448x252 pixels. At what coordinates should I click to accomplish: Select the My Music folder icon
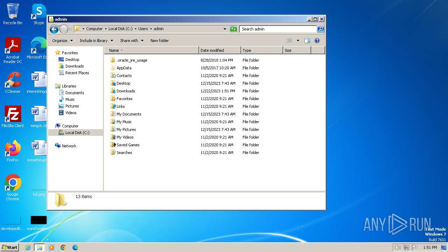coord(113,122)
